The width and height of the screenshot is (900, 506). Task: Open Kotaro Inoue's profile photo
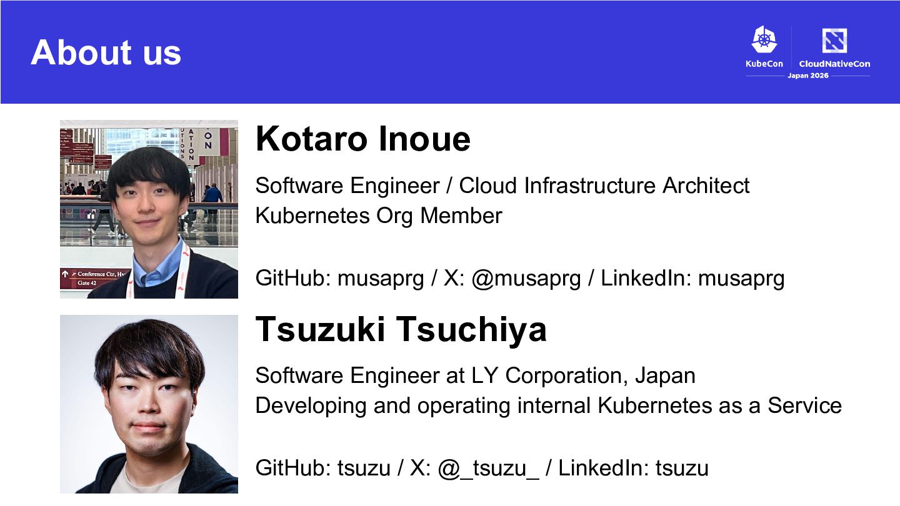tap(149, 209)
